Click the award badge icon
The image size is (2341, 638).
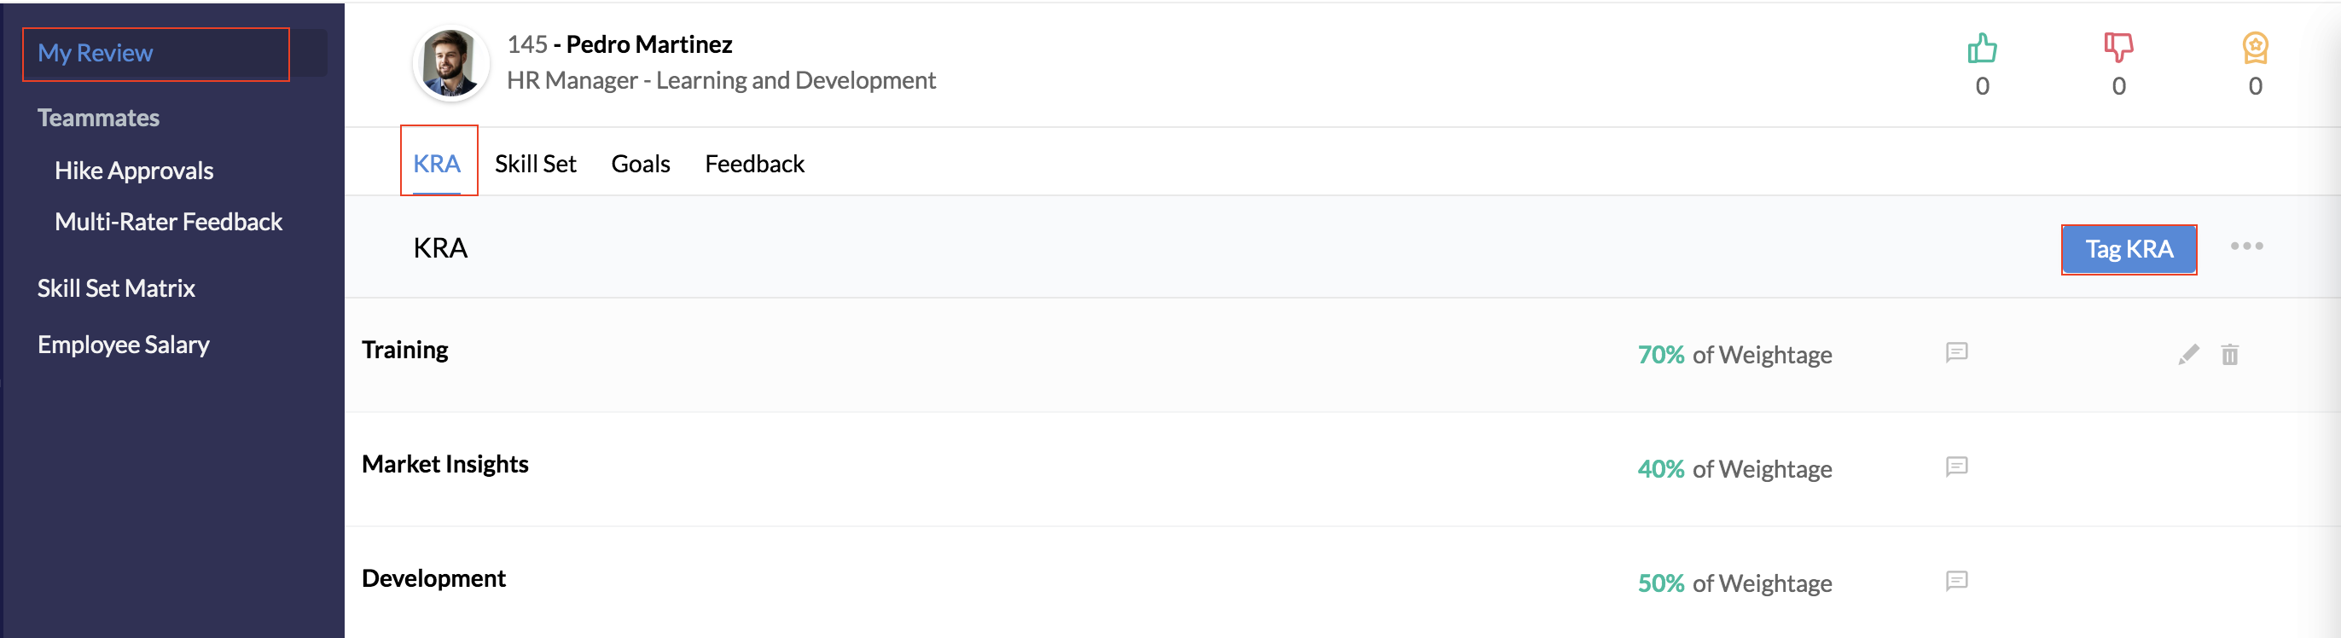(2255, 48)
